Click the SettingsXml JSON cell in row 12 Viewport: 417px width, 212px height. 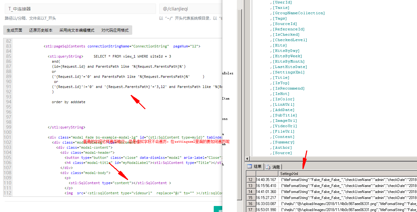tap(348, 180)
